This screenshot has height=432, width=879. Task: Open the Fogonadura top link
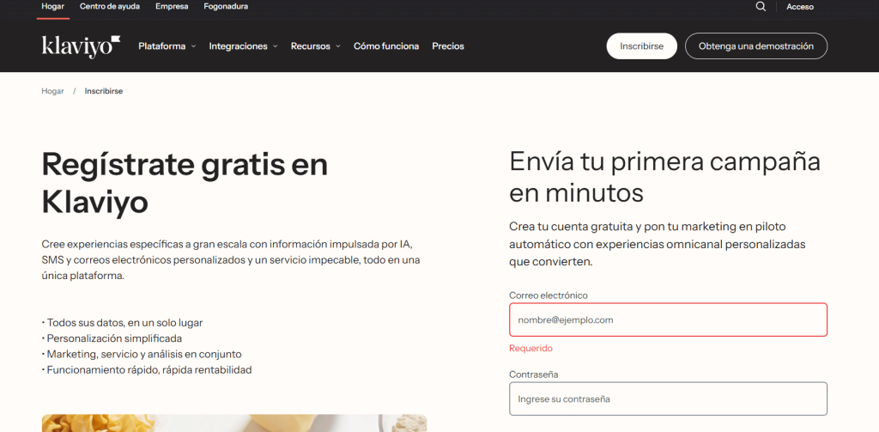(x=226, y=7)
